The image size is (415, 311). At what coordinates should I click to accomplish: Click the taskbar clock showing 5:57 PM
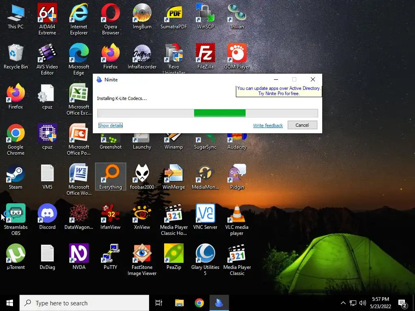[x=380, y=303]
